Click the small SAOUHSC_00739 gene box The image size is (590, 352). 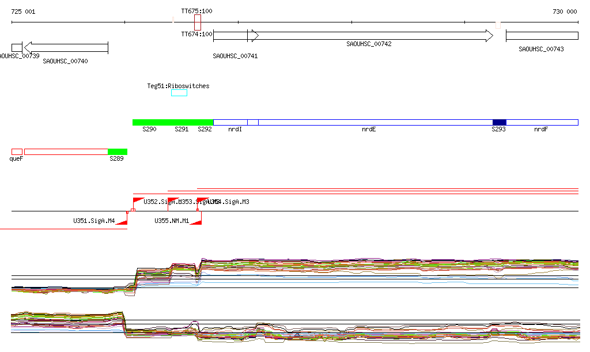click(17, 47)
